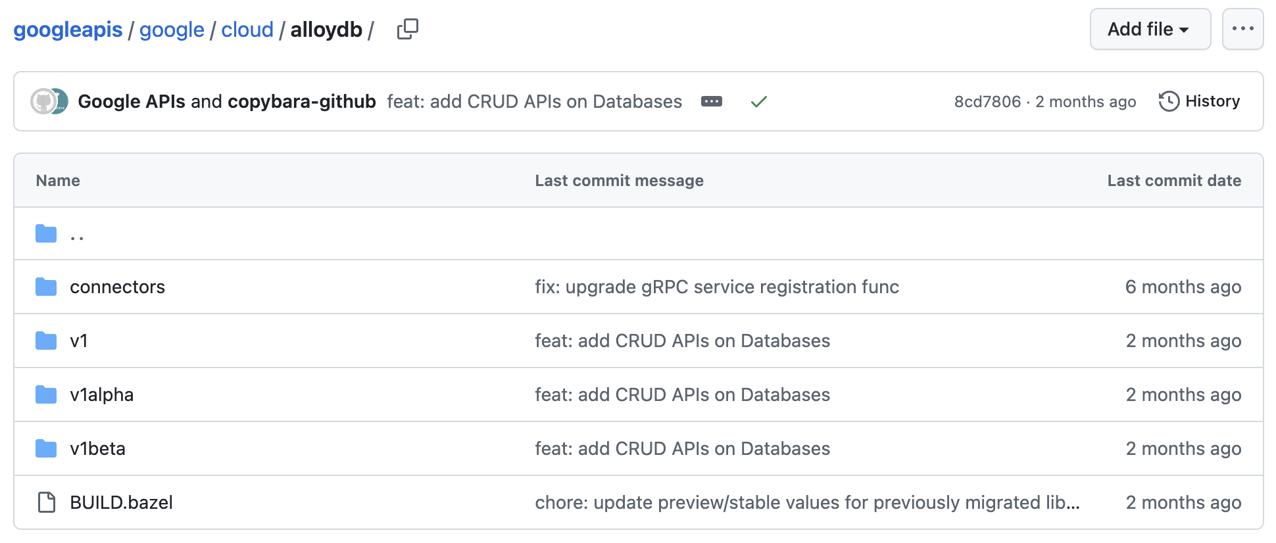Screen dimensions: 1276x543
Task: Open the connectors folder
Action: [x=118, y=287]
